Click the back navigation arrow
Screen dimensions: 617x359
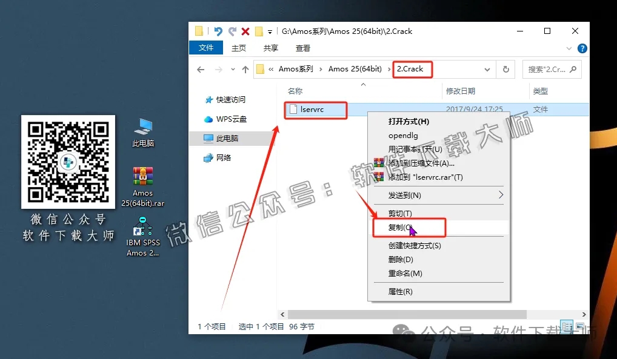(x=200, y=69)
